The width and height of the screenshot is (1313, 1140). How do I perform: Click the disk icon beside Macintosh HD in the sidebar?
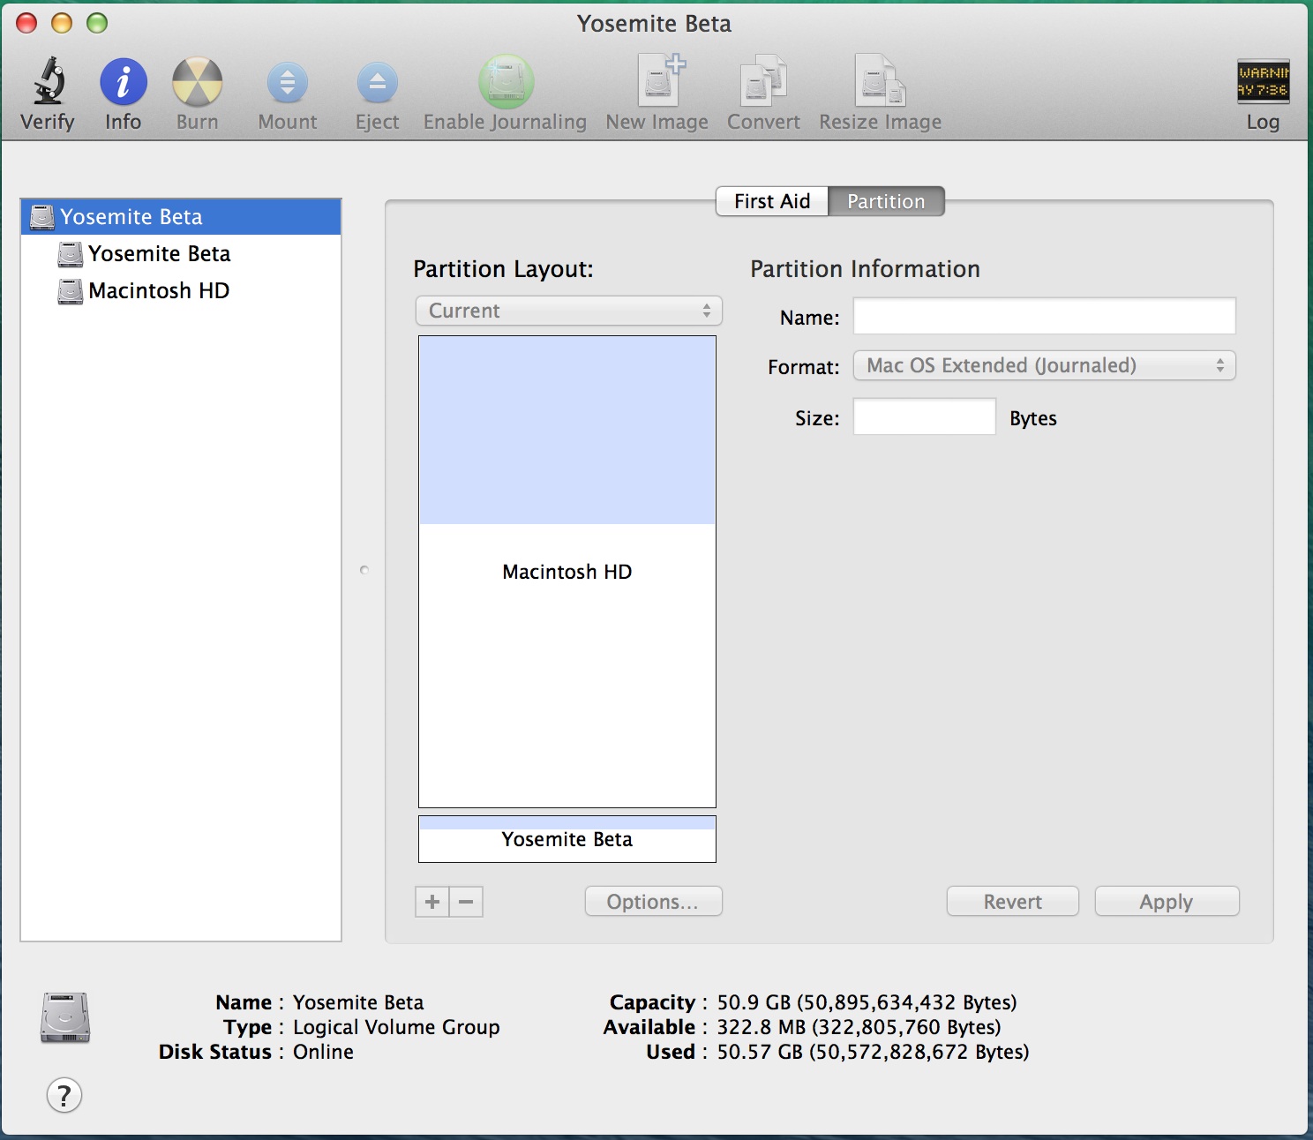pyautogui.click(x=71, y=291)
